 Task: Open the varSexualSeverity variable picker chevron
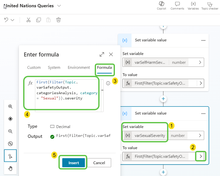200,136
